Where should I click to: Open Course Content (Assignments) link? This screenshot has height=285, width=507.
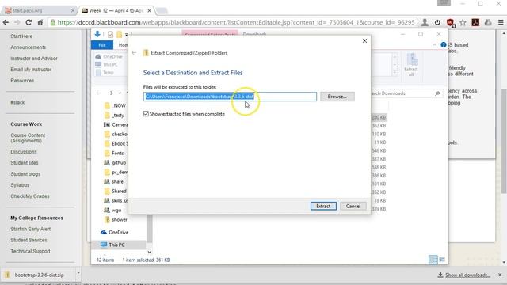click(x=28, y=138)
